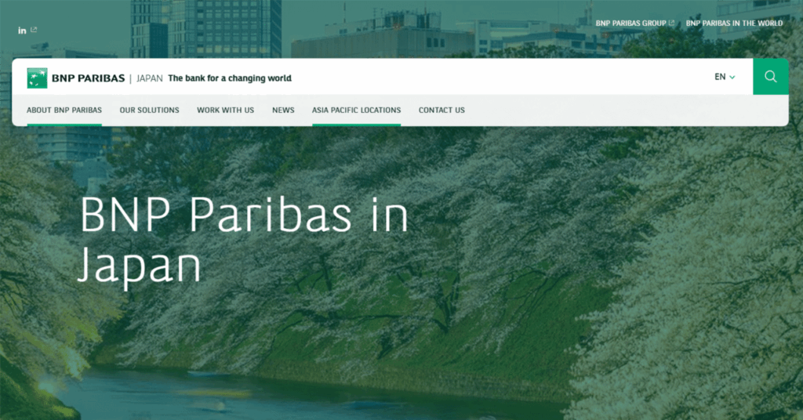Screen dimensions: 803x420
Task: Select the Work With Us menu item
Action: tap(225, 110)
